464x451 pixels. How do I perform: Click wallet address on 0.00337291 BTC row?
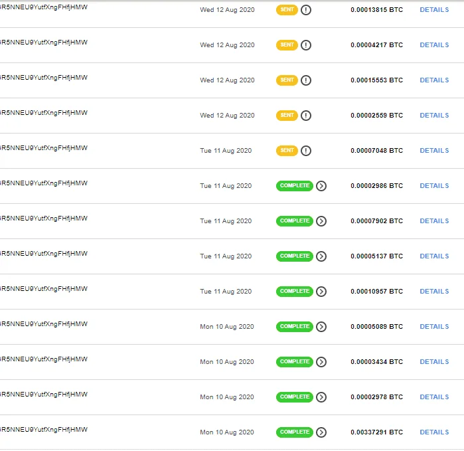pos(44,430)
